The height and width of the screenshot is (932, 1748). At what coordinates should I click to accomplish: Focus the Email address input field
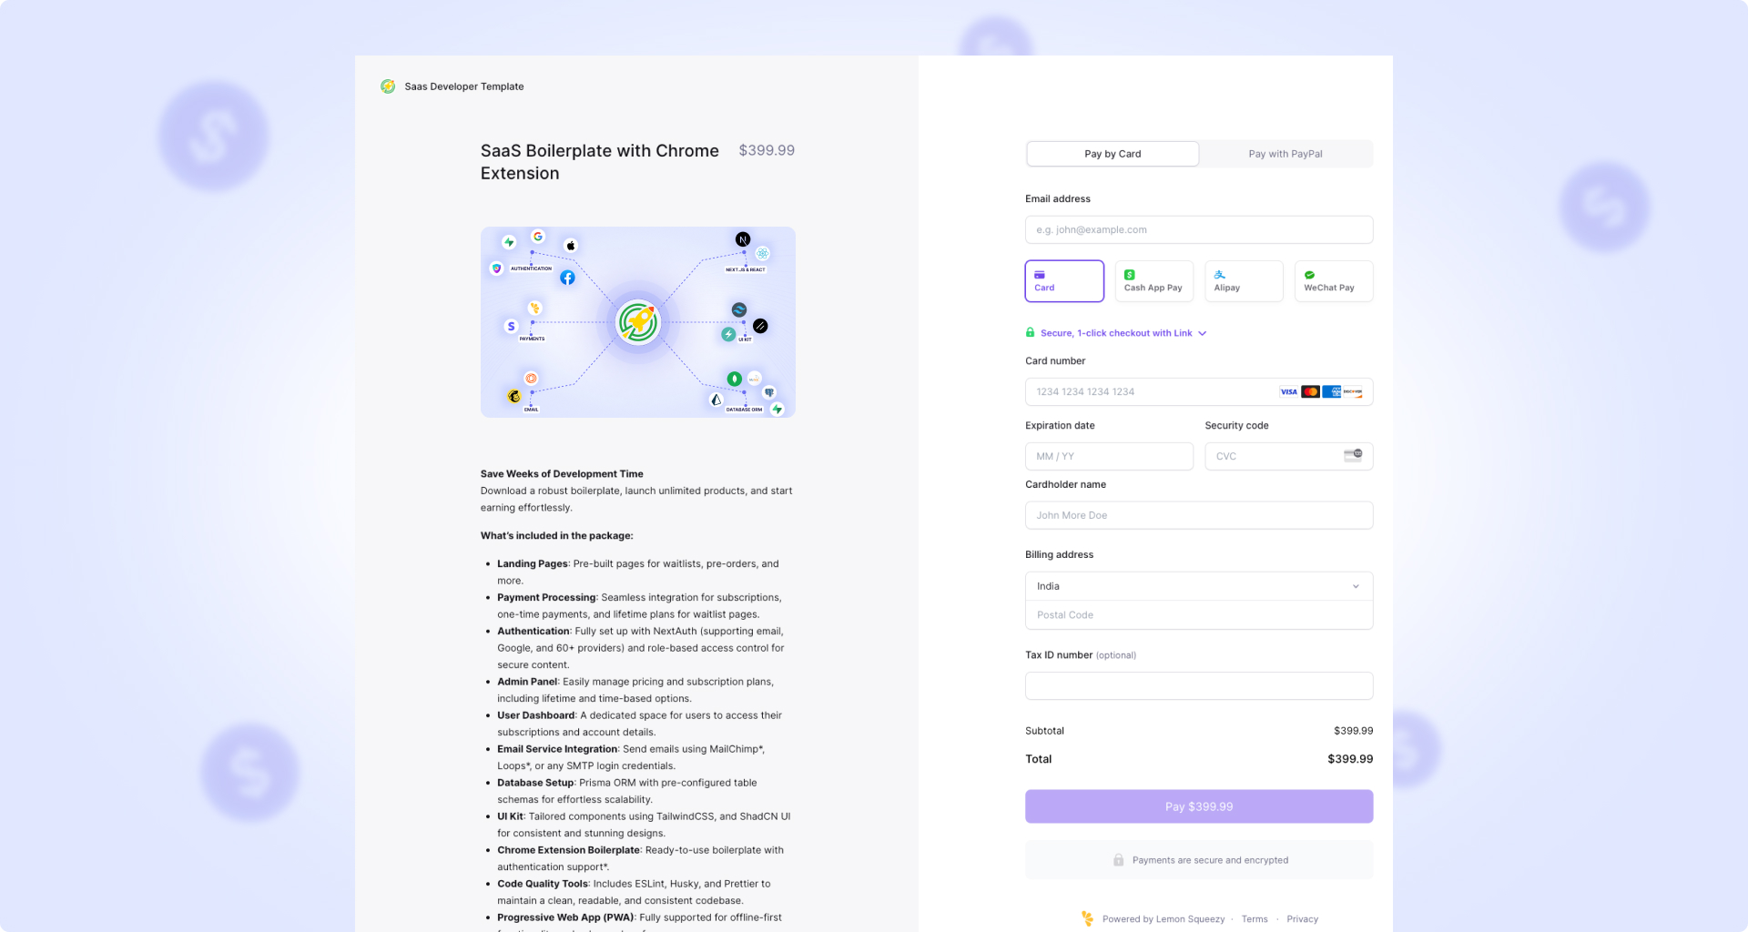[1198, 229]
